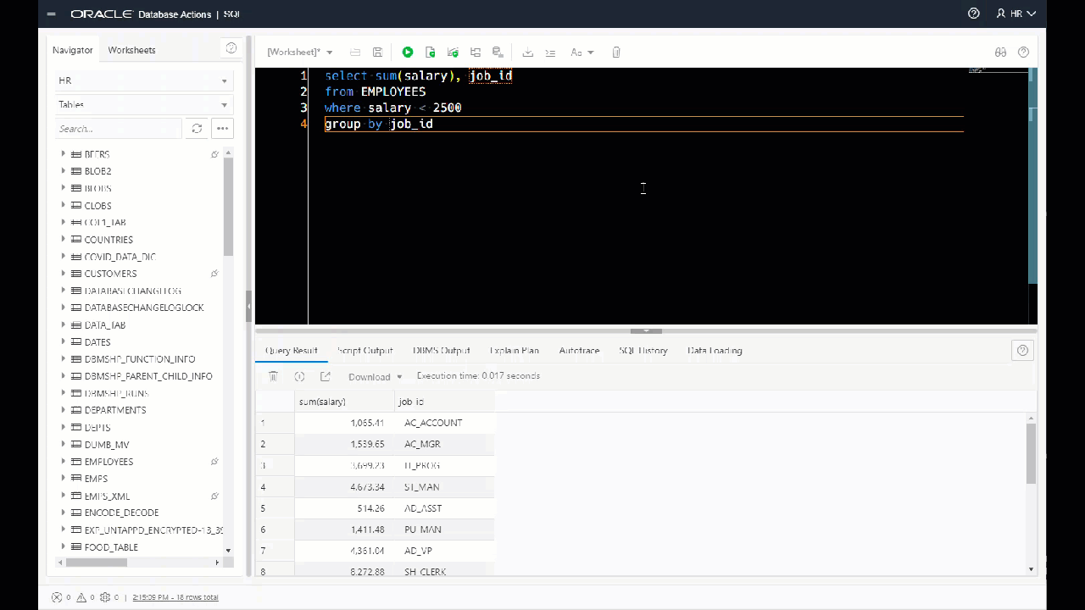1085x610 pixels.
Task: Click the warnings count icon in status bar
Action: pyautogui.click(x=81, y=597)
